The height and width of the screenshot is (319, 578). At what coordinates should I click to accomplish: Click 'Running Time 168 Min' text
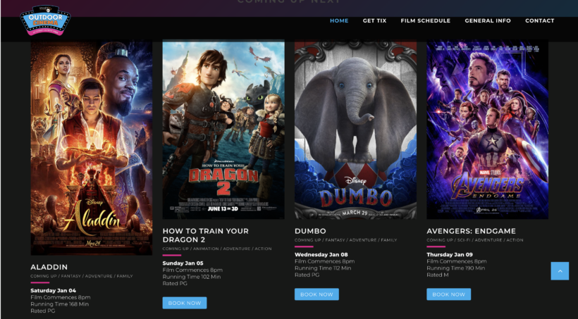tap(60, 304)
